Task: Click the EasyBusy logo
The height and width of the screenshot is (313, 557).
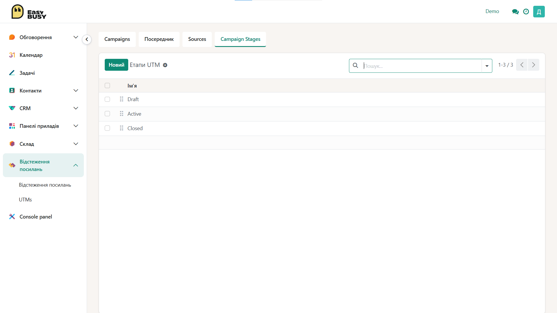Action: pyautogui.click(x=29, y=12)
